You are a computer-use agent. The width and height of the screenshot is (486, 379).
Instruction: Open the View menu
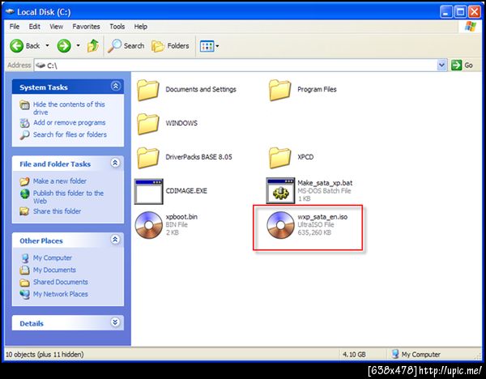click(x=56, y=27)
